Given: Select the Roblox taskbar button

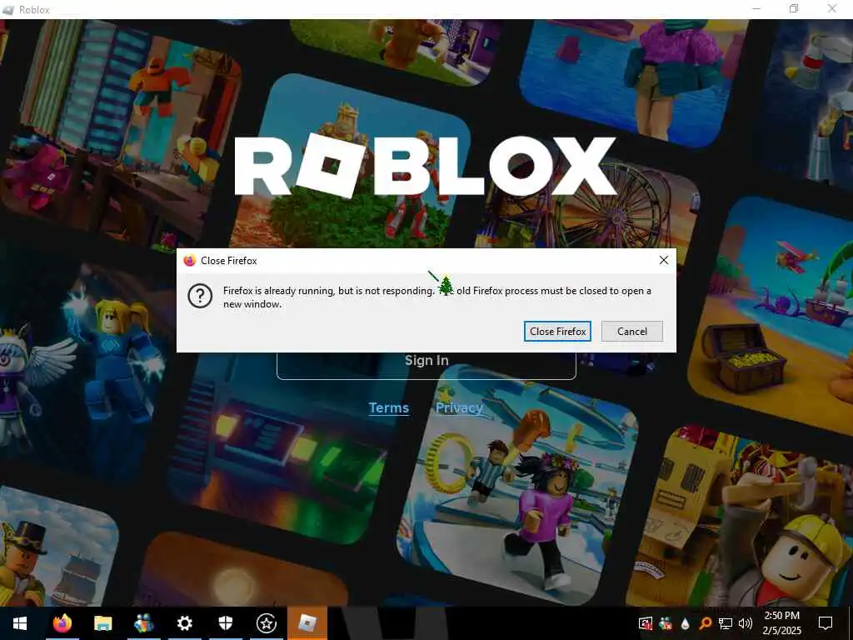Looking at the screenshot, I should tap(307, 623).
